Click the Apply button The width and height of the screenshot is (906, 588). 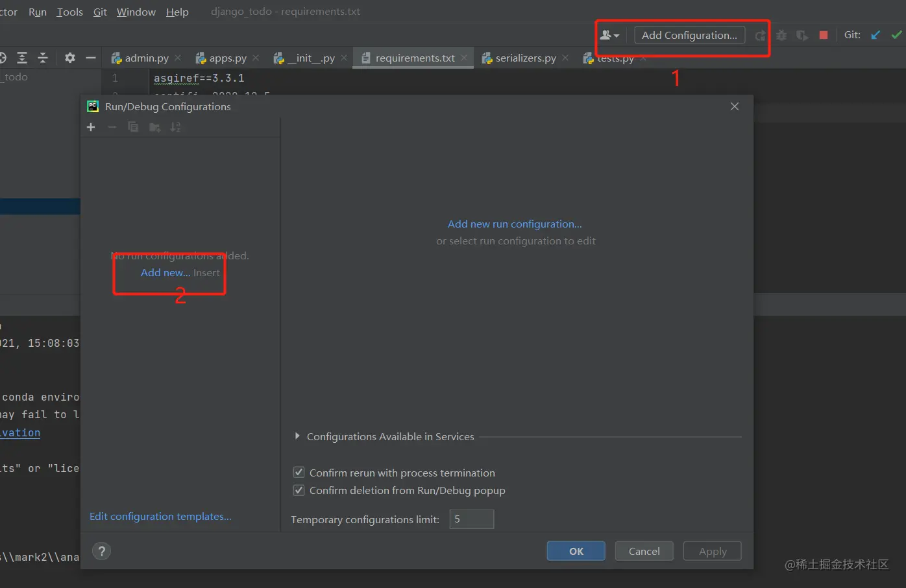point(713,551)
